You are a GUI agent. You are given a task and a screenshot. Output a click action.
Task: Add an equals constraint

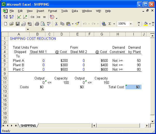[44, 17]
